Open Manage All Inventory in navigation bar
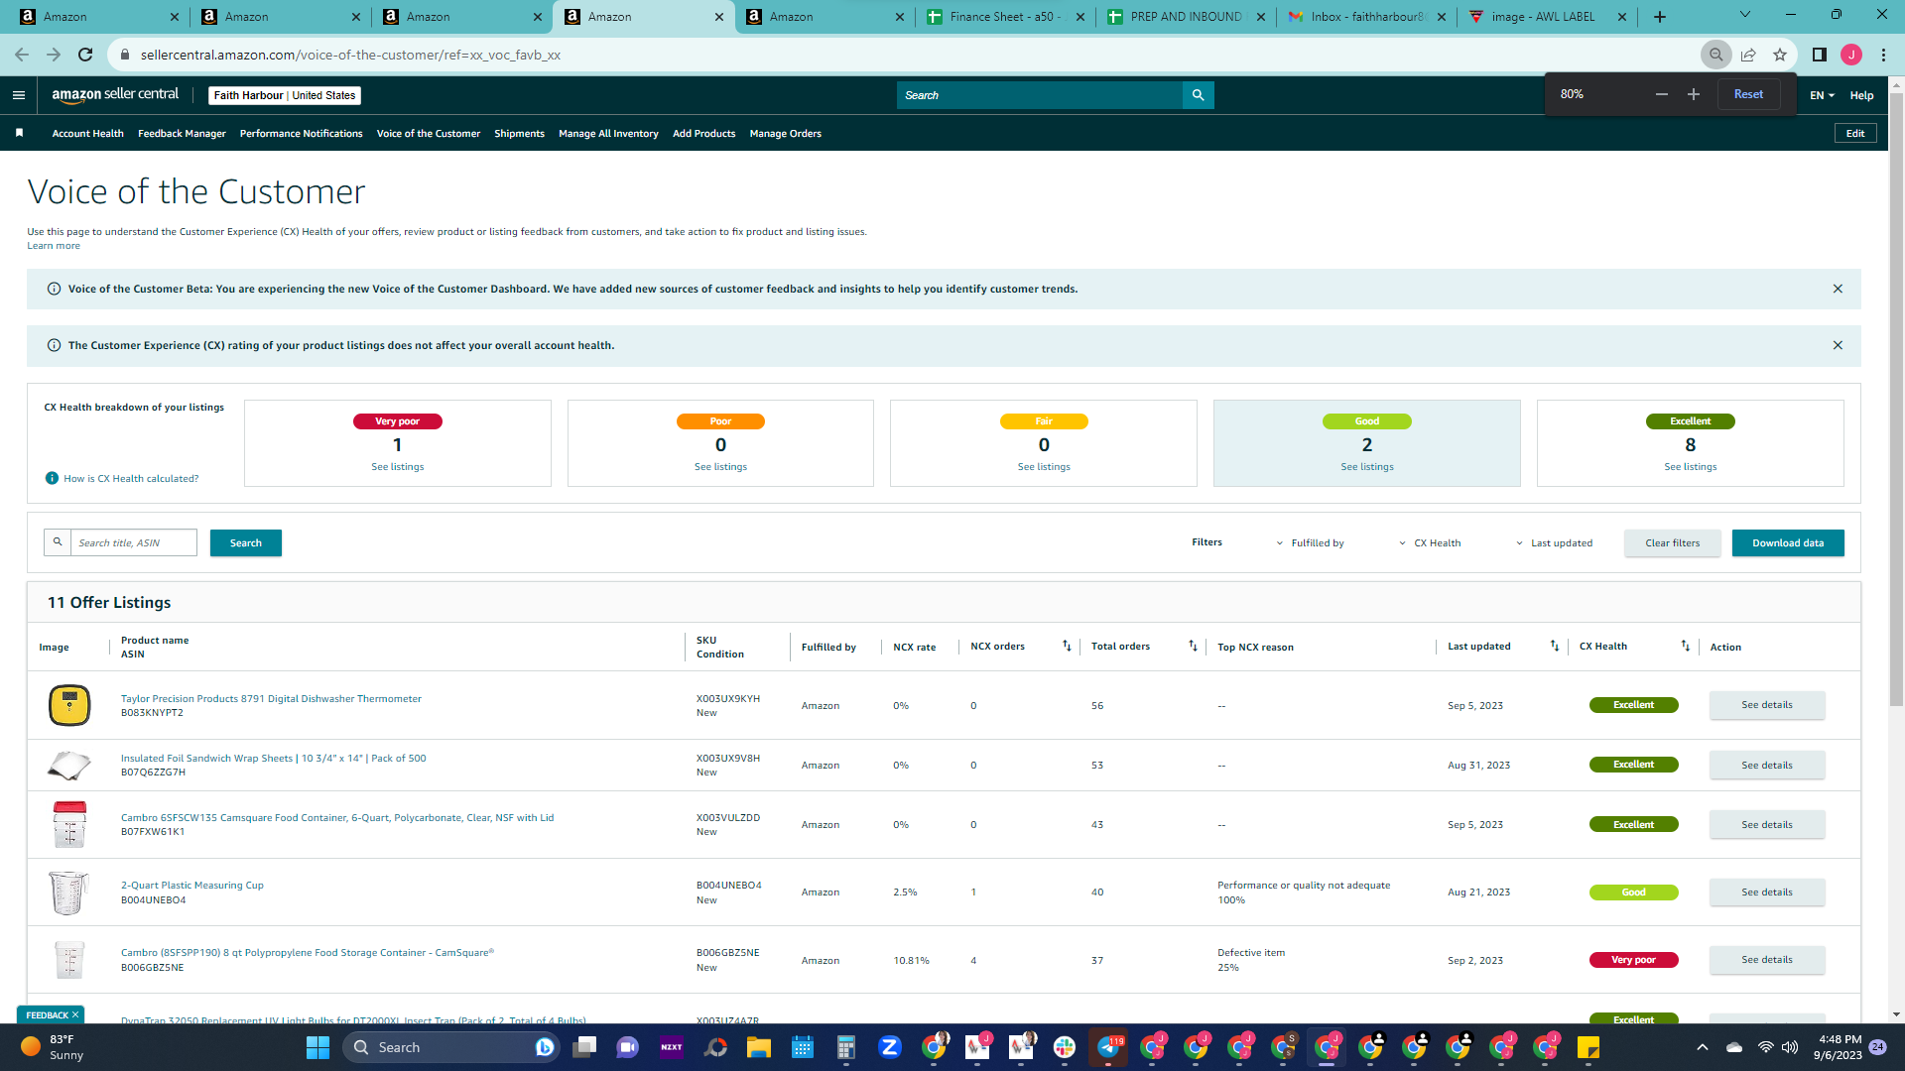This screenshot has height=1071, width=1905. point(608,133)
